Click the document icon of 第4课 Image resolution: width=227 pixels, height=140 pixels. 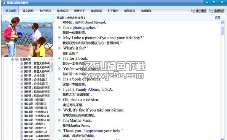(21, 75)
